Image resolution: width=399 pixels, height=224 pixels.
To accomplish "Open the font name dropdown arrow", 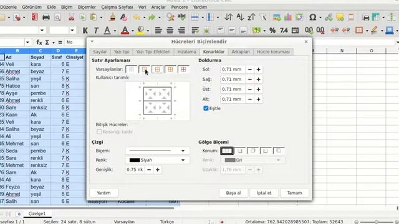I will point(42,30).
